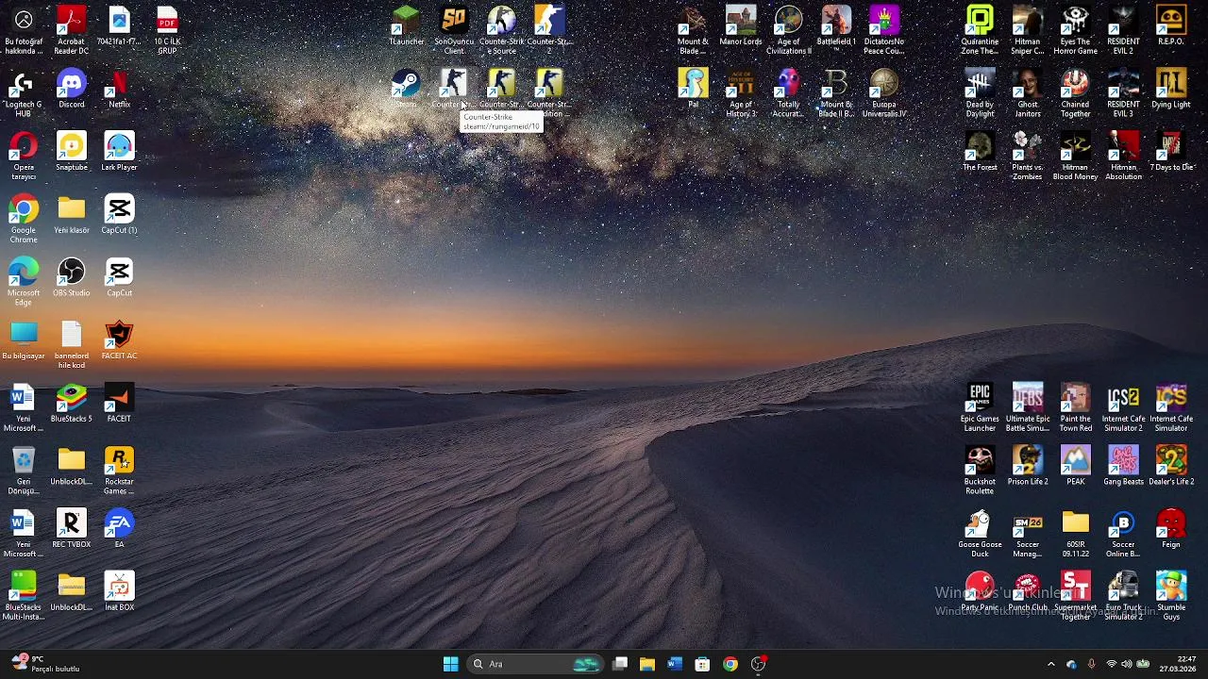1208x679 pixels.
Task: Open the Inat BOX shortcut
Action: coord(119,592)
